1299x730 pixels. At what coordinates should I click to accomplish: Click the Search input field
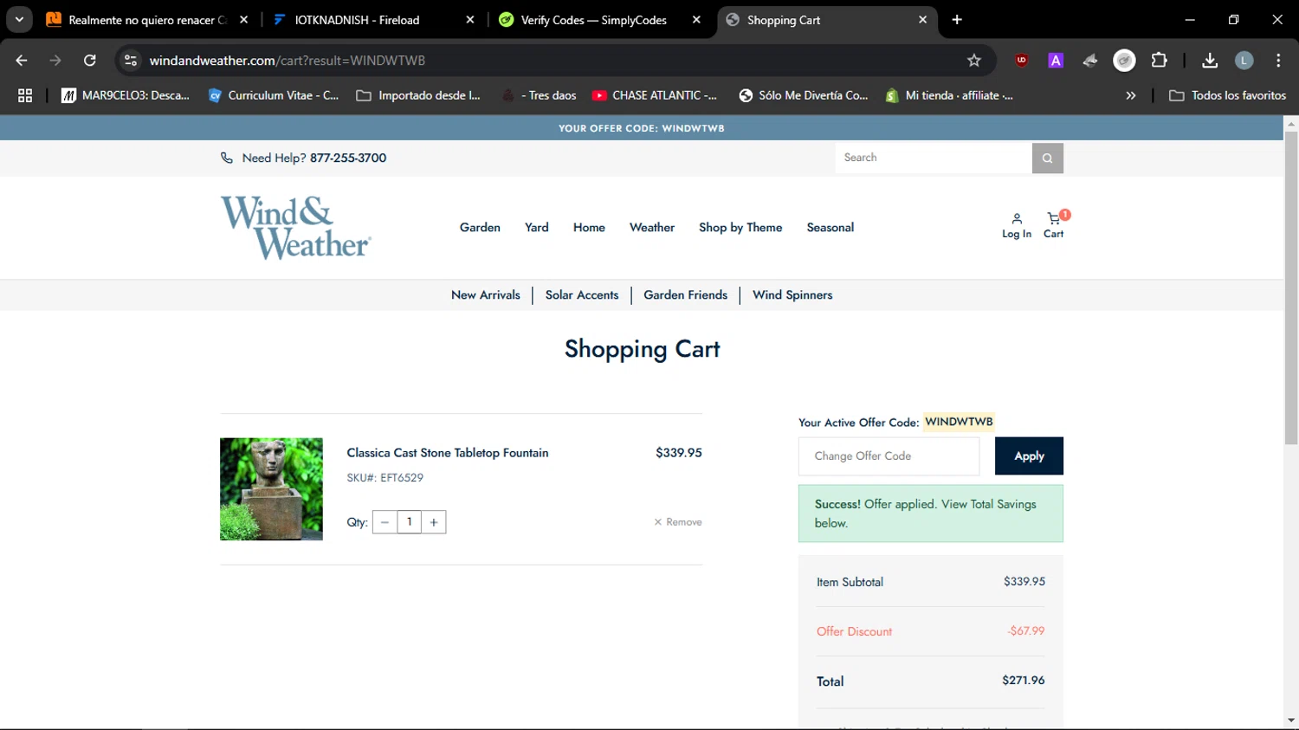pyautogui.click(x=934, y=158)
